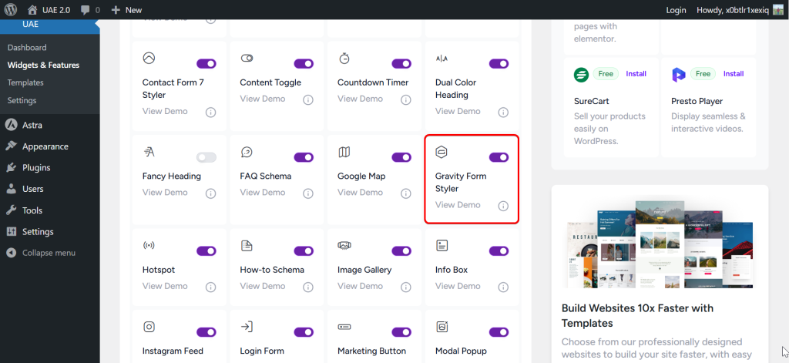
Task: Click the Contact Form 7 Styler widget icon
Action: tap(149, 58)
